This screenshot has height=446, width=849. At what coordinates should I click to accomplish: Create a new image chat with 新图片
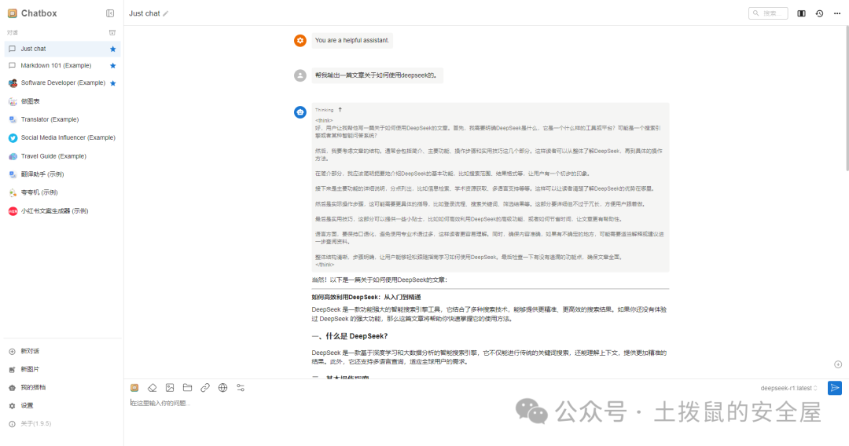point(62,369)
